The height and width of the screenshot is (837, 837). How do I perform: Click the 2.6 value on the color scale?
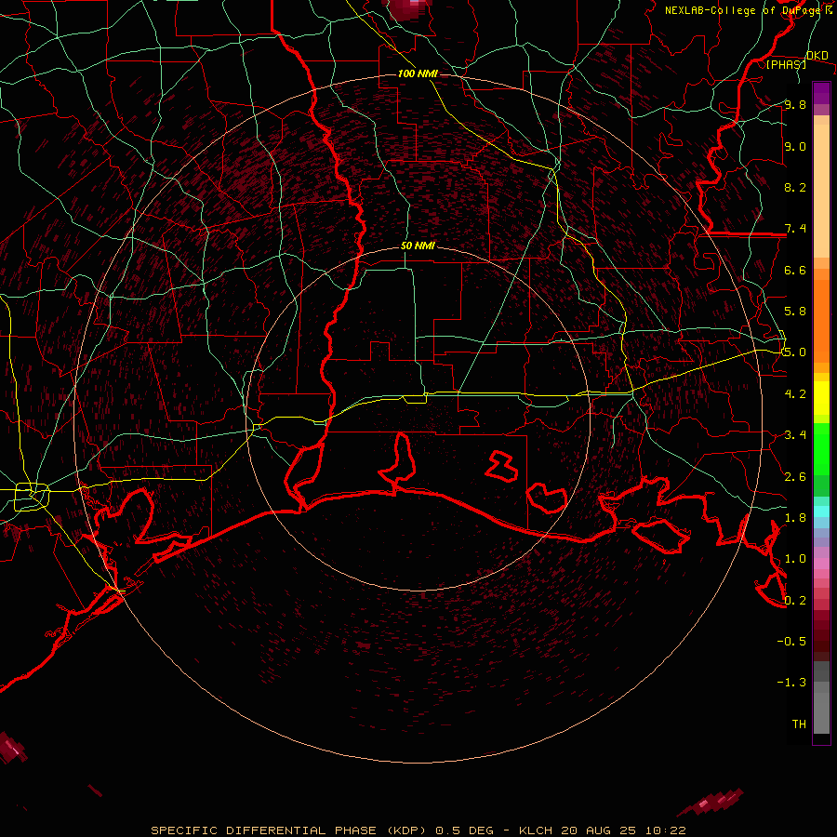point(795,477)
